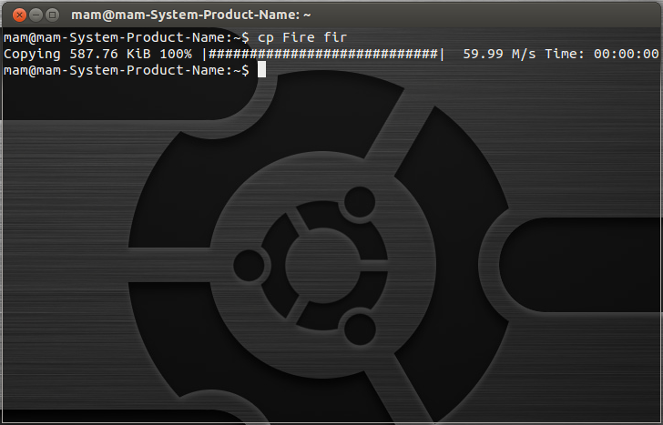This screenshot has width=663, height=425.
Task: Click the window title 'mam@mam-System-Product-Name: ~'
Action: [x=191, y=15]
